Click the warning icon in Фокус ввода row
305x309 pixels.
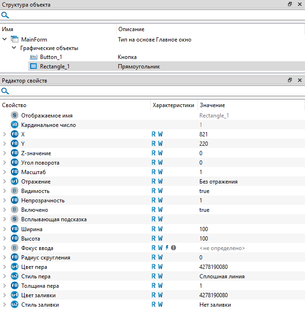coord(173,248)
